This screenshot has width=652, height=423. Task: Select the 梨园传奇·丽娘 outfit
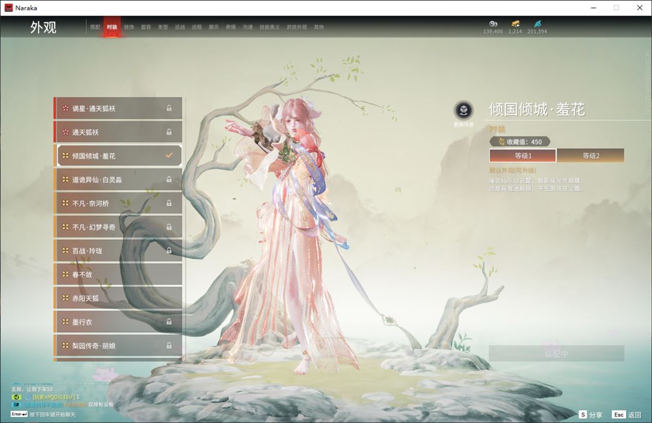[118, 345]
